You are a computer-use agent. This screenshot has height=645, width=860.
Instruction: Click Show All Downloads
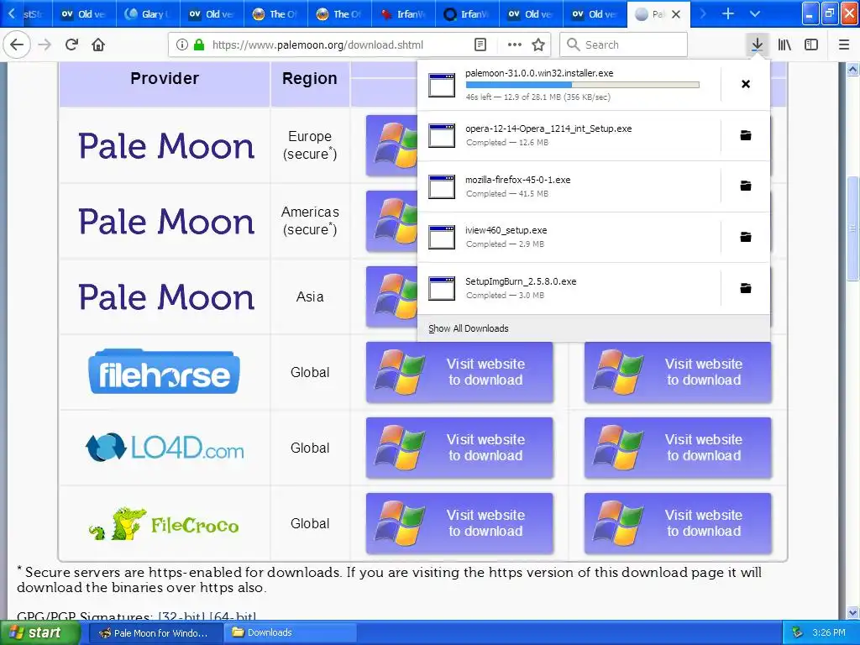[x=469, y=328]
